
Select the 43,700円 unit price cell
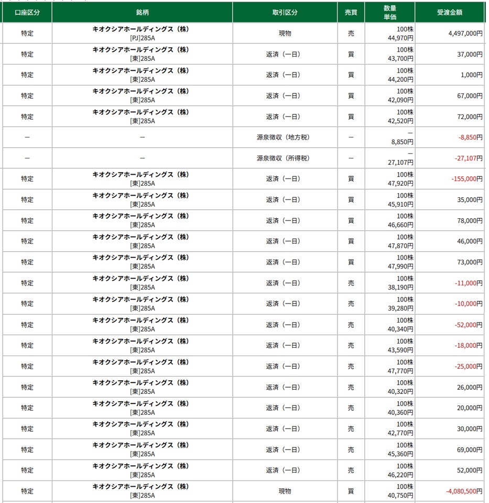click(400, 59)
